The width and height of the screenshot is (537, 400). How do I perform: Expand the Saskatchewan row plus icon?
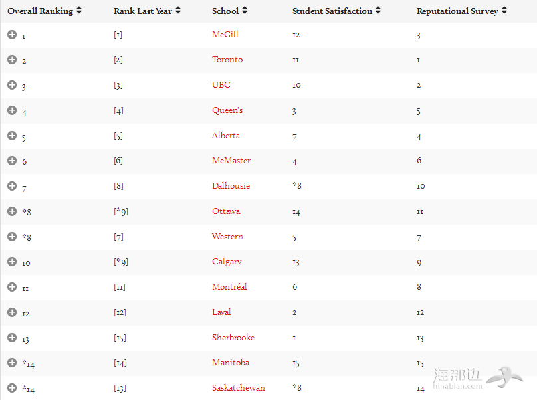click(x=12, y=388)
